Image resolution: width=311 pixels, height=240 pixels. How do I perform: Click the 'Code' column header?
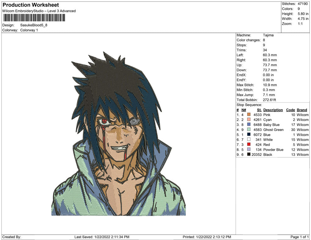coord(290,110)
